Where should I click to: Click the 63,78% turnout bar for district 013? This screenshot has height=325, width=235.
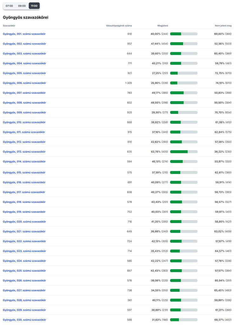pos(184,152)
